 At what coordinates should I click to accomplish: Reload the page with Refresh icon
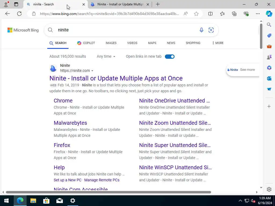[19, 14]
